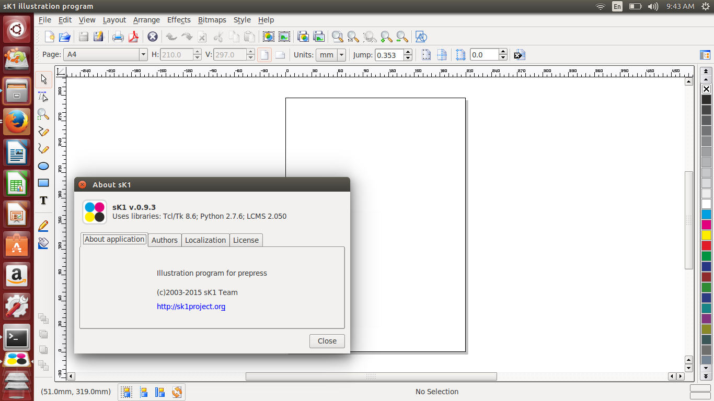Click the no-color X swatch
The width and height of the screenshot is (714, 401).
point(707,89)
